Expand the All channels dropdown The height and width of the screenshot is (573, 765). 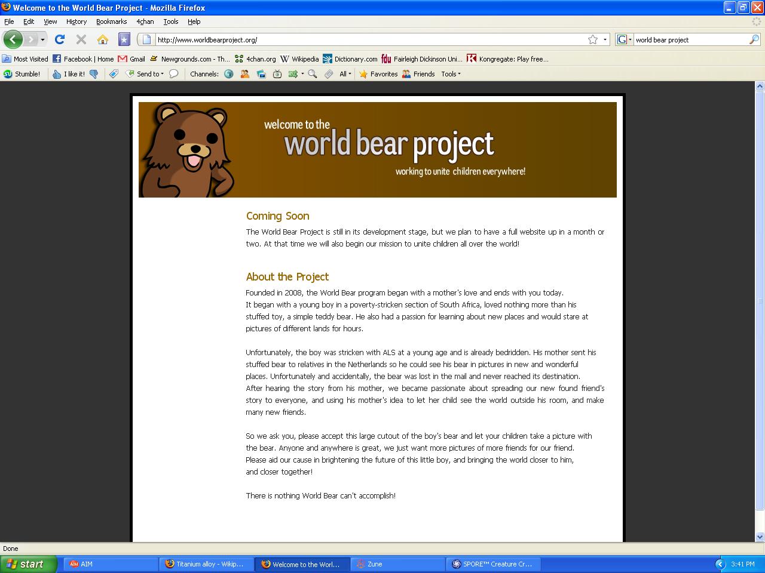point(345,74)
